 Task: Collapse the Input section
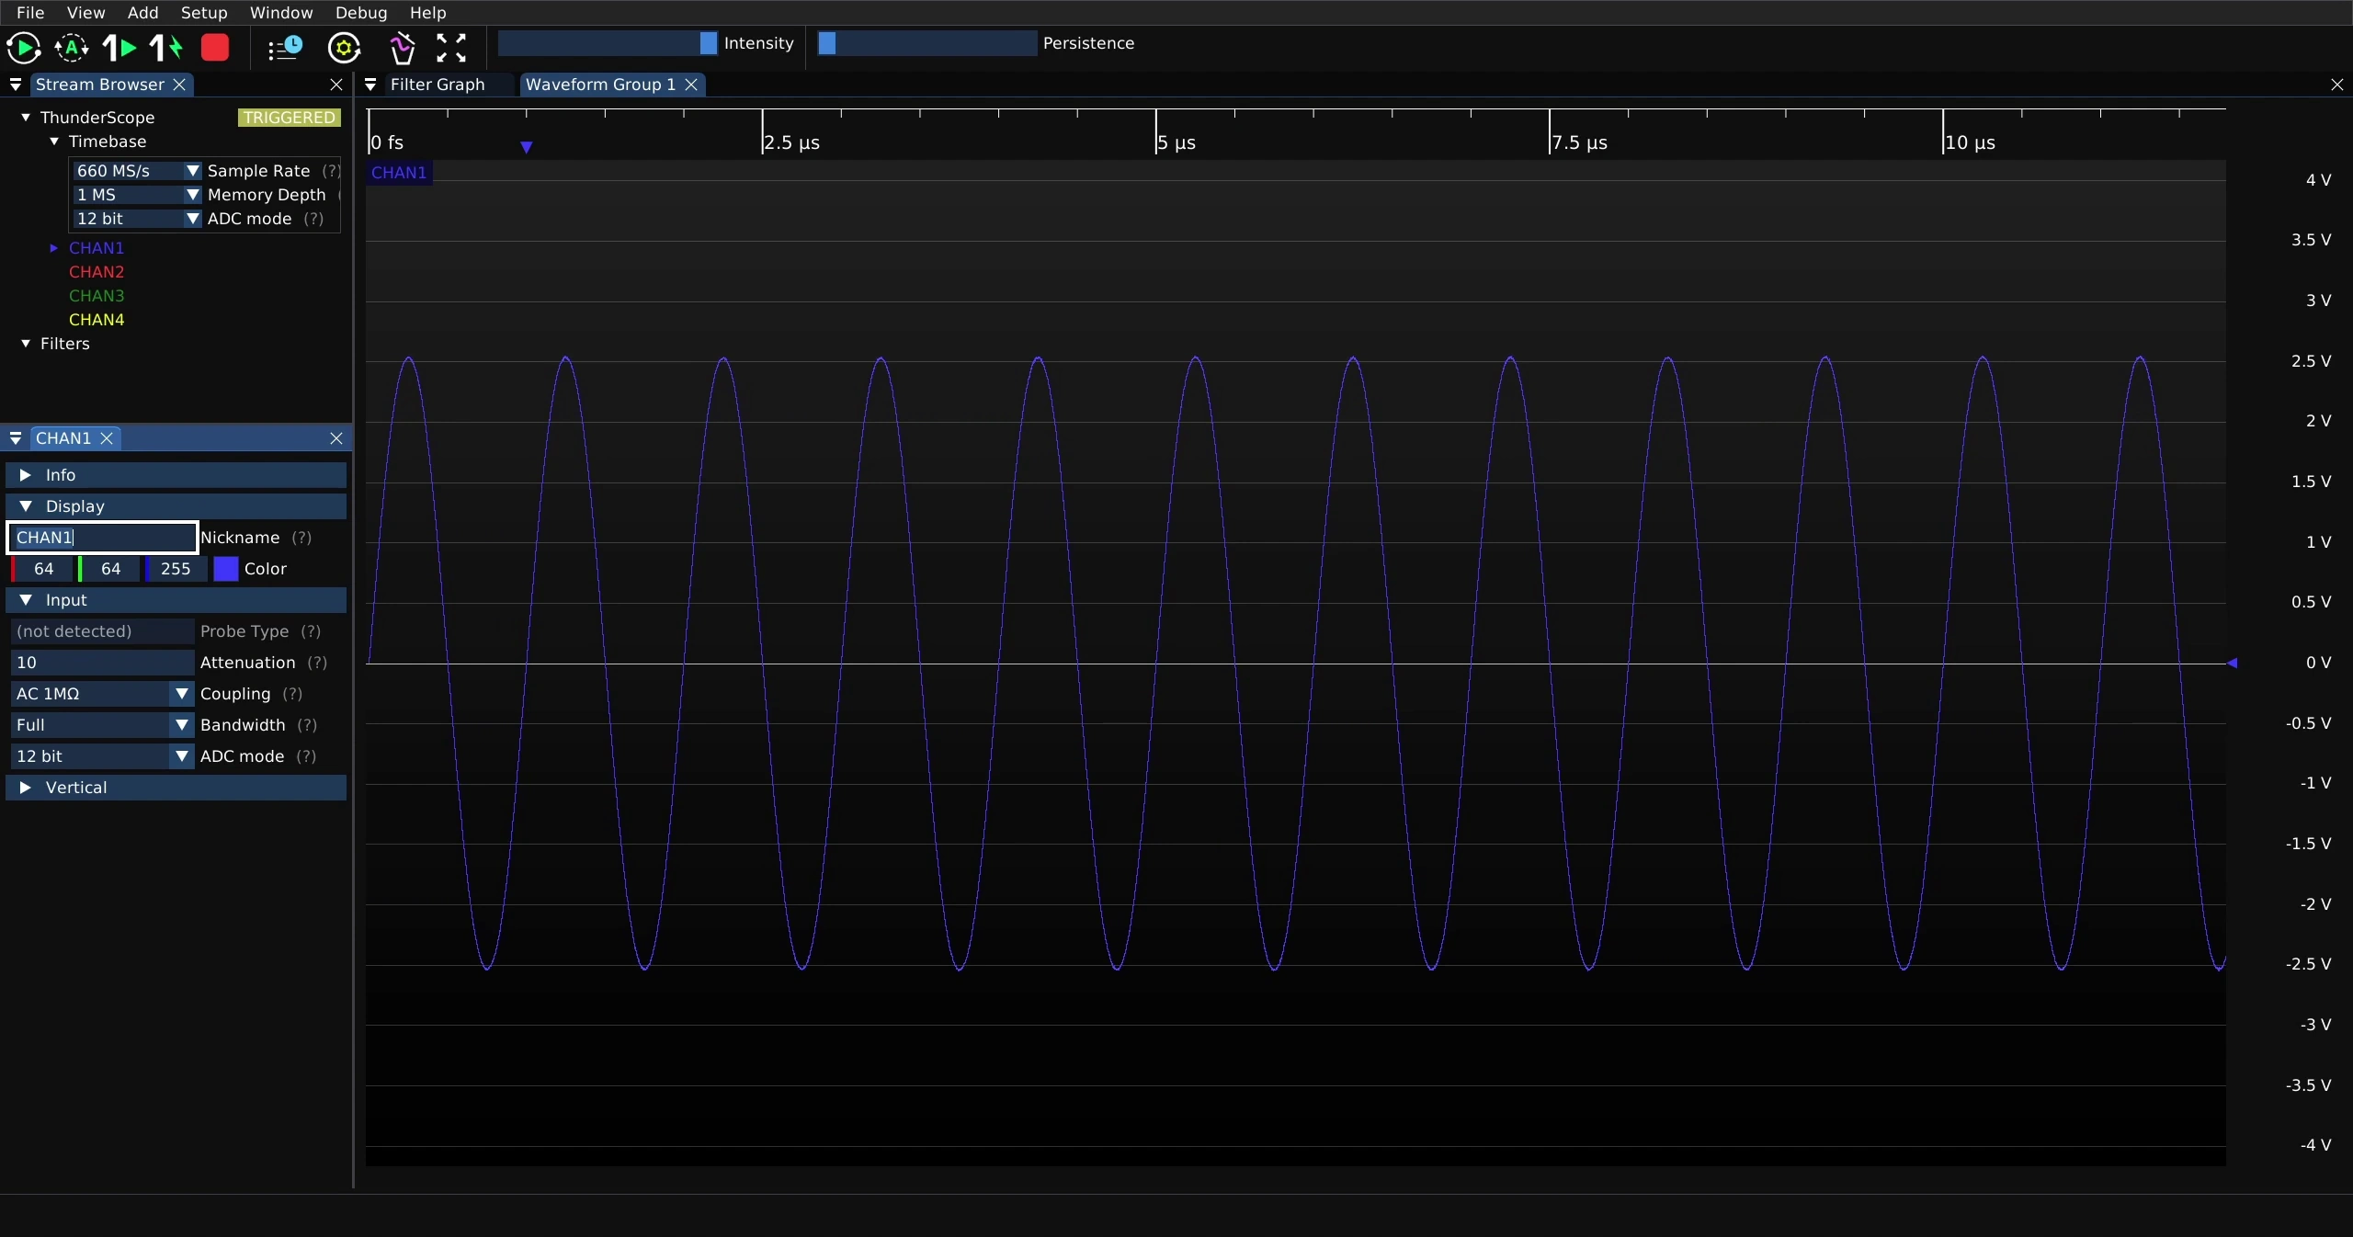[x=176, y=600]
